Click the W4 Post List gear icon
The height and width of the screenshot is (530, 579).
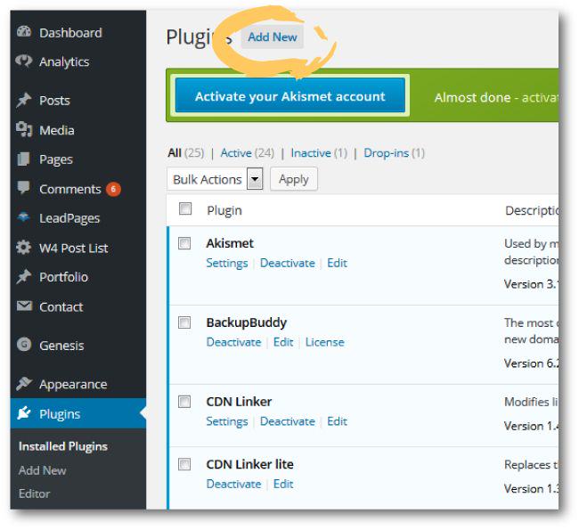pos(24,248)
